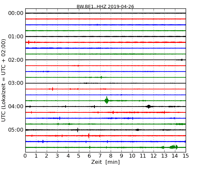Click the black burst near minute 11.5 at 04:00
This screenshot has width=211, height=169.
(149, 107)
